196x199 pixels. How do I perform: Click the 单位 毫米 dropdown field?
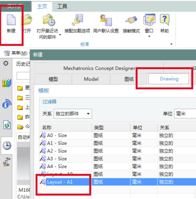185,113
